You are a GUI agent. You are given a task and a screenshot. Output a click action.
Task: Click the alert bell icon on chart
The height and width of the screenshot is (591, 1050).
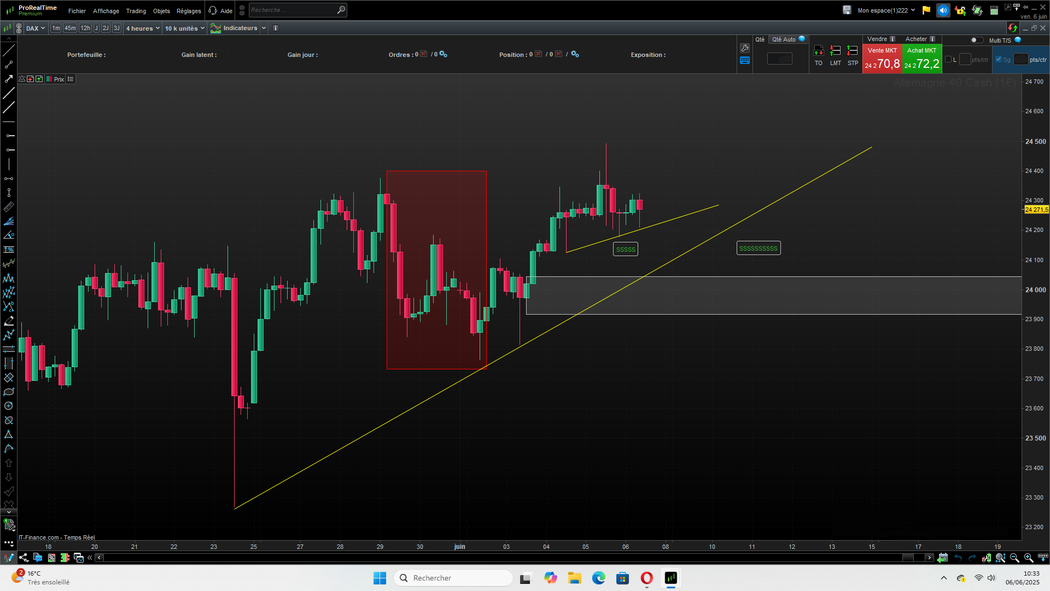point(22,79)
